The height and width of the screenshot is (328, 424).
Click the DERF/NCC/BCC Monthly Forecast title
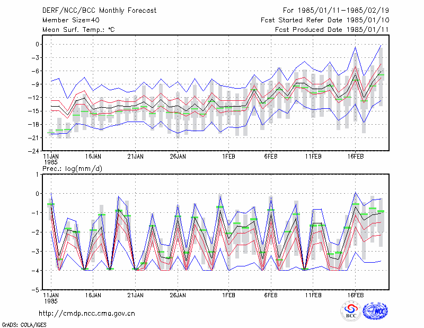(99, 11)
